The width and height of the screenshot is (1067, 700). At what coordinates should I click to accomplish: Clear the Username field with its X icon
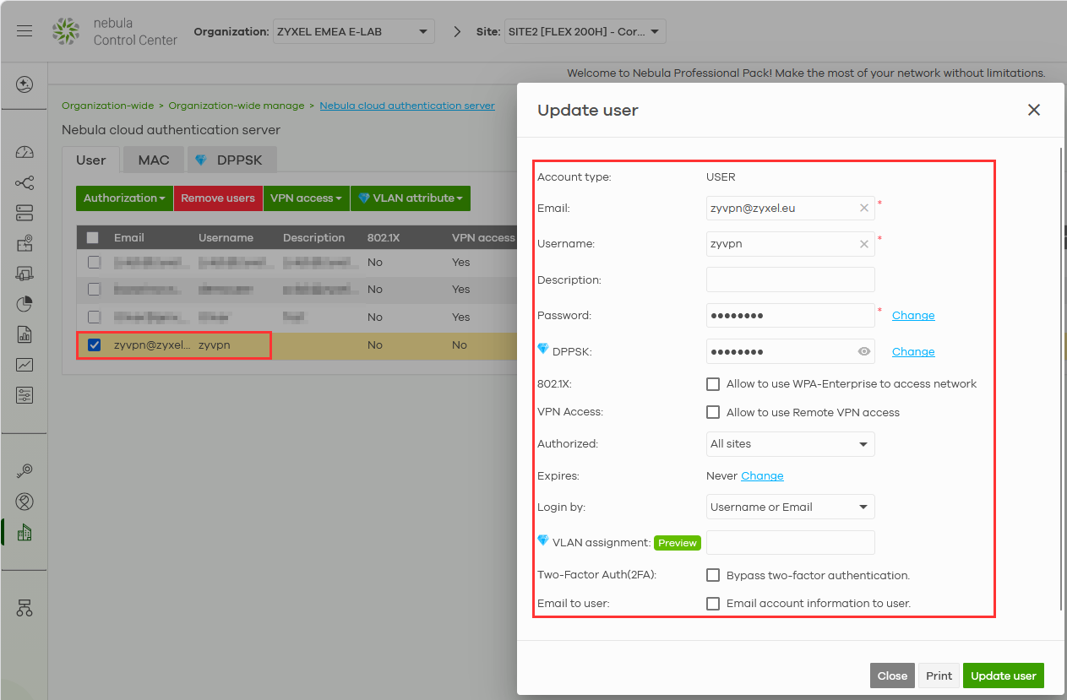[863, 244]
